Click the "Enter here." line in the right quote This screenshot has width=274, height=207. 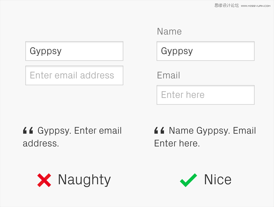177,143
